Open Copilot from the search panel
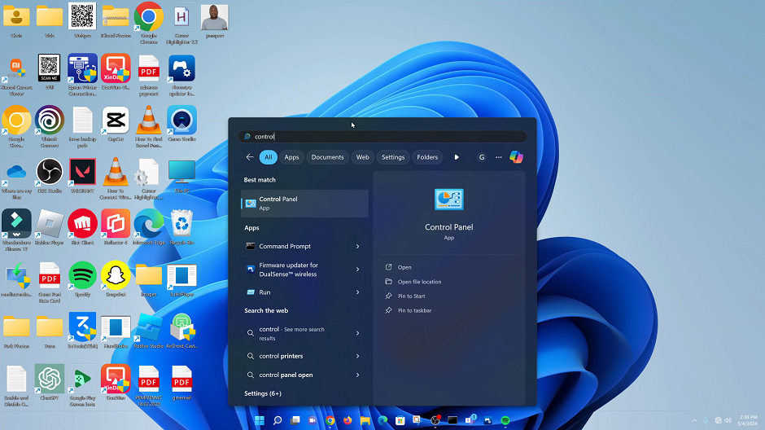 pos(516,157)
